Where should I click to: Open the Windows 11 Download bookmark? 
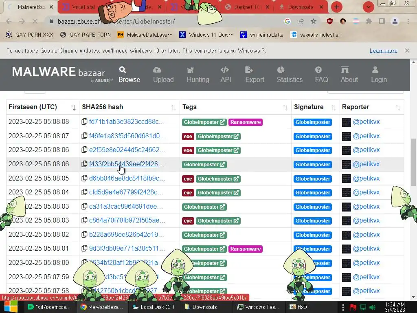[x=206, y=35]
